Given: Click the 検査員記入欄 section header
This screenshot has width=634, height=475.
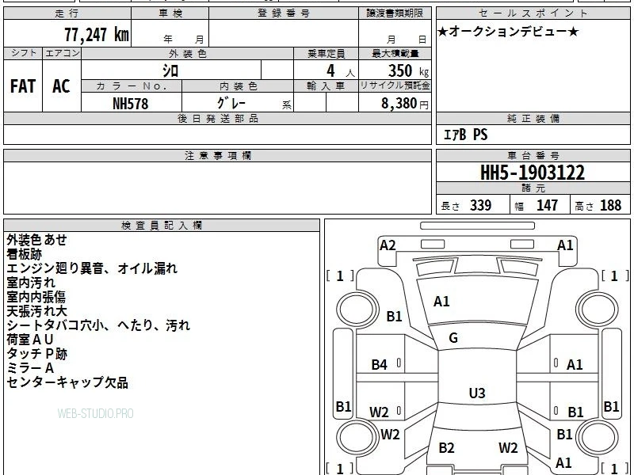Looking at the screenshot, I should click(x=162, y=226).
